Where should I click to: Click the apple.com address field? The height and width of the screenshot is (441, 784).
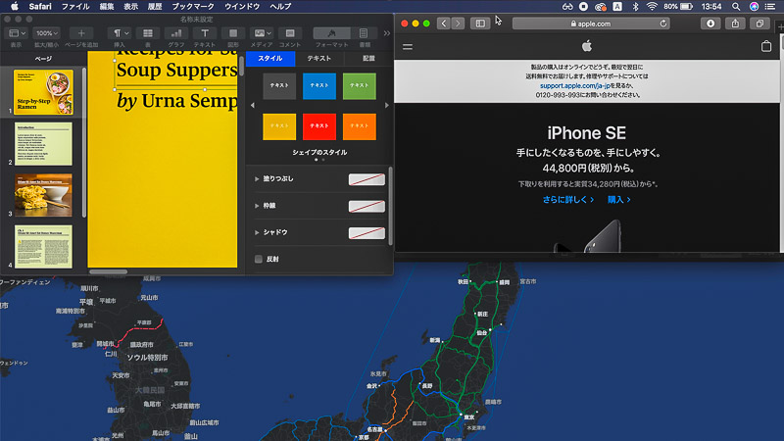(591, 24)
